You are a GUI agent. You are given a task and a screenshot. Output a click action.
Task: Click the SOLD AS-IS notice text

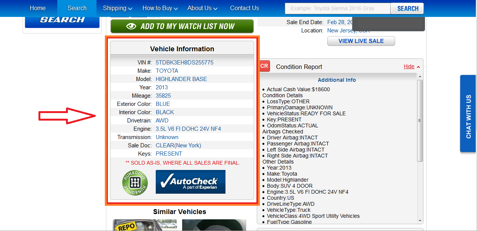(x=183, y=163)
